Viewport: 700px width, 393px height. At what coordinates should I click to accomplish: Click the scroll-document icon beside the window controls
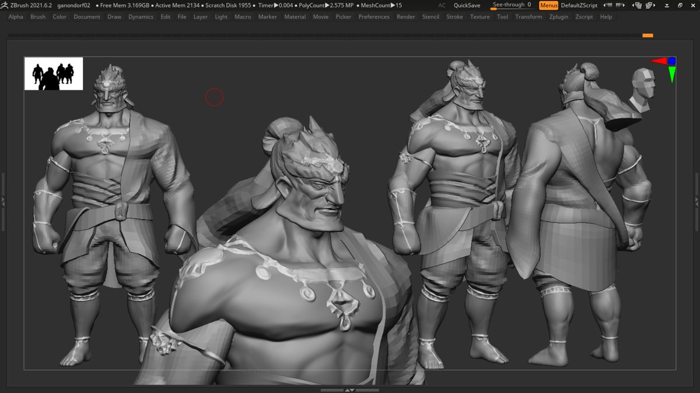[667, 5]
